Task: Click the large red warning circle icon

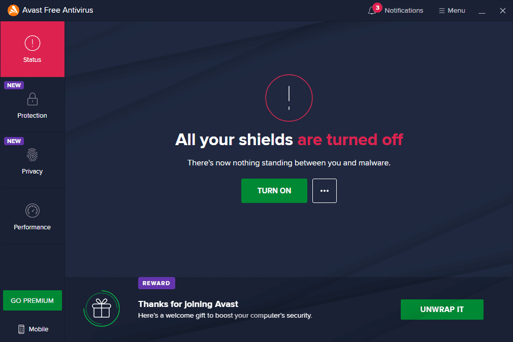Action: pyautogui.click(x=289, y=98)
